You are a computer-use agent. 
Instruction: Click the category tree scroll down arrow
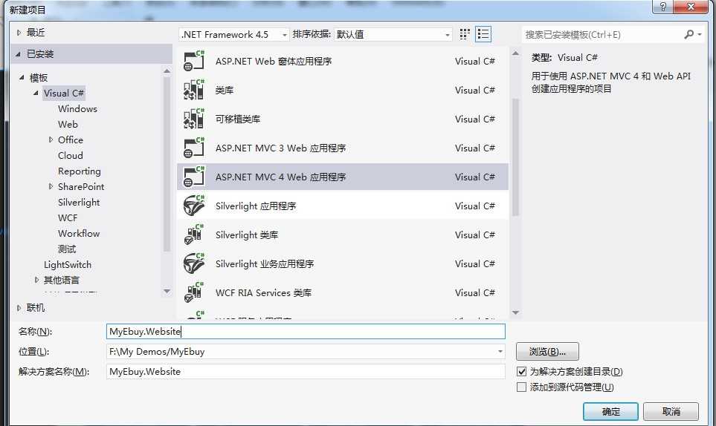[167, 291]
